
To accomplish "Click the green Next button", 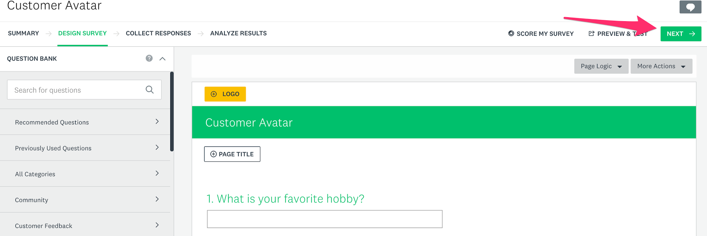I will 681,34.
